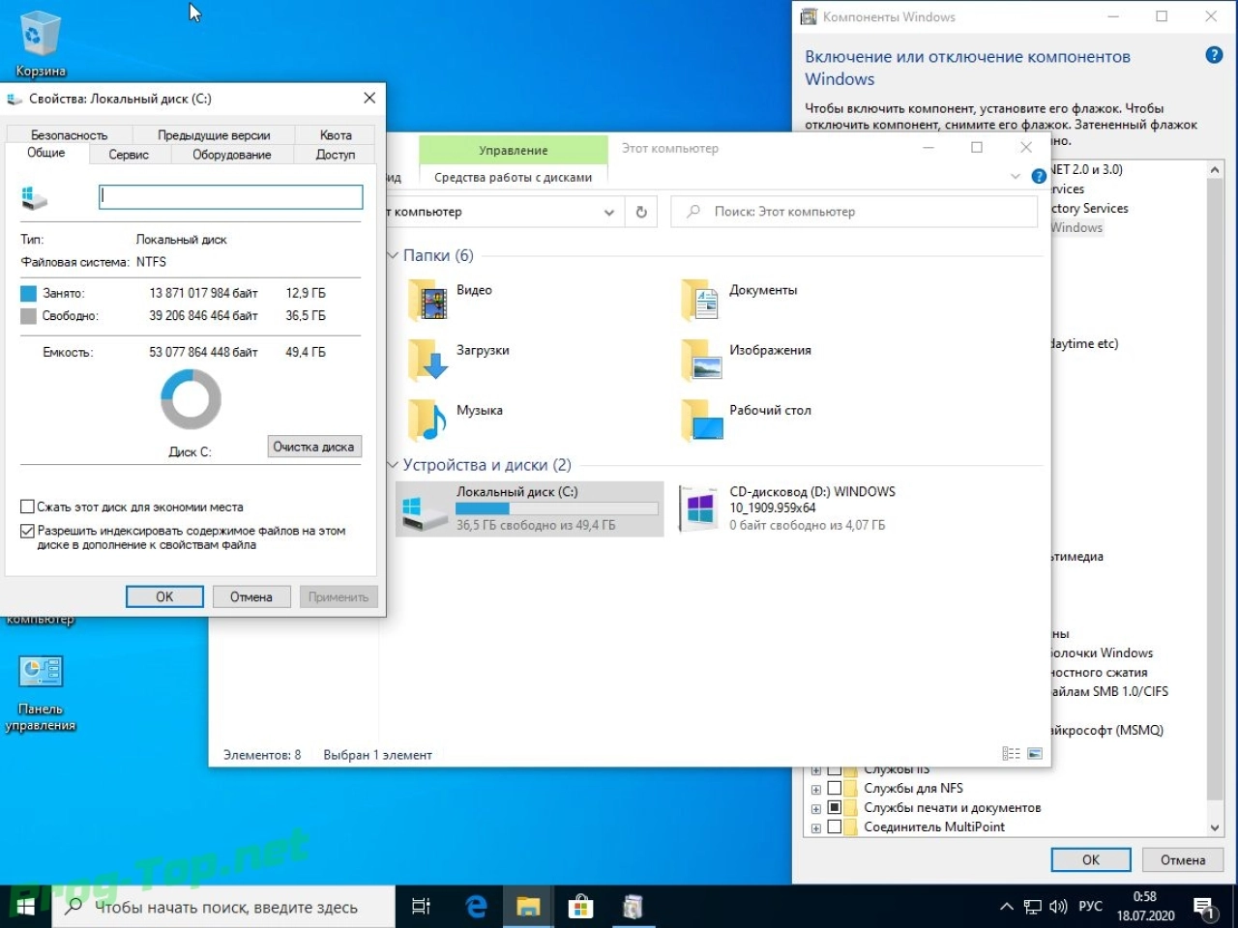Uncheck Разрешить индексировать содержимое файлов
Image resolution: width=1238 pixels, height=928 pixels.
point(27,531)
